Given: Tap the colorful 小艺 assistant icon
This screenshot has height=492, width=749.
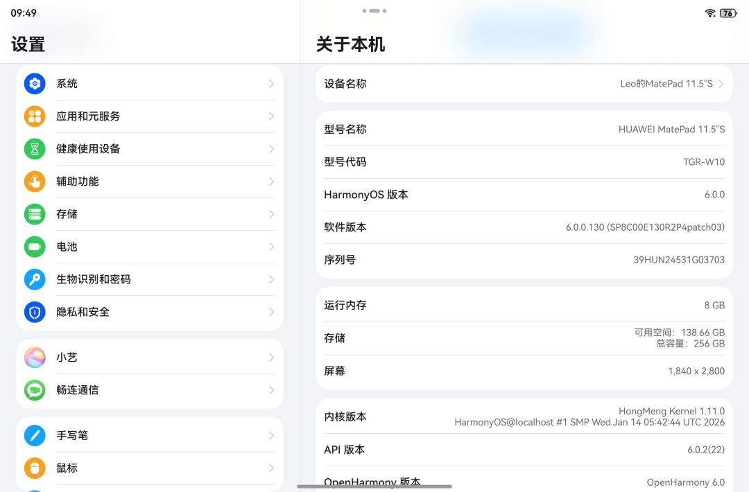Looking at the screenshot, I should (35, 358).
